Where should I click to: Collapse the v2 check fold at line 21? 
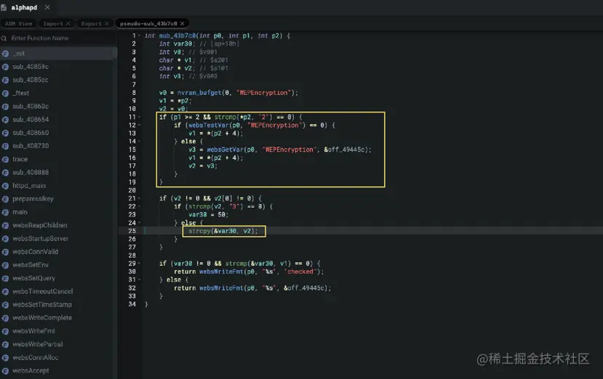(x=139, y=198)
